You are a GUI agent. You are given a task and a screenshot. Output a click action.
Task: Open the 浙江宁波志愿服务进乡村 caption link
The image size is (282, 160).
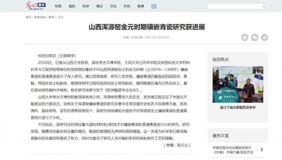(x=238, y=108)
